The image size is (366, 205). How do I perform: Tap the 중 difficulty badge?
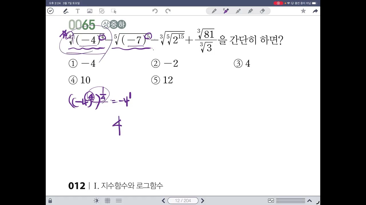coord(114,24)
